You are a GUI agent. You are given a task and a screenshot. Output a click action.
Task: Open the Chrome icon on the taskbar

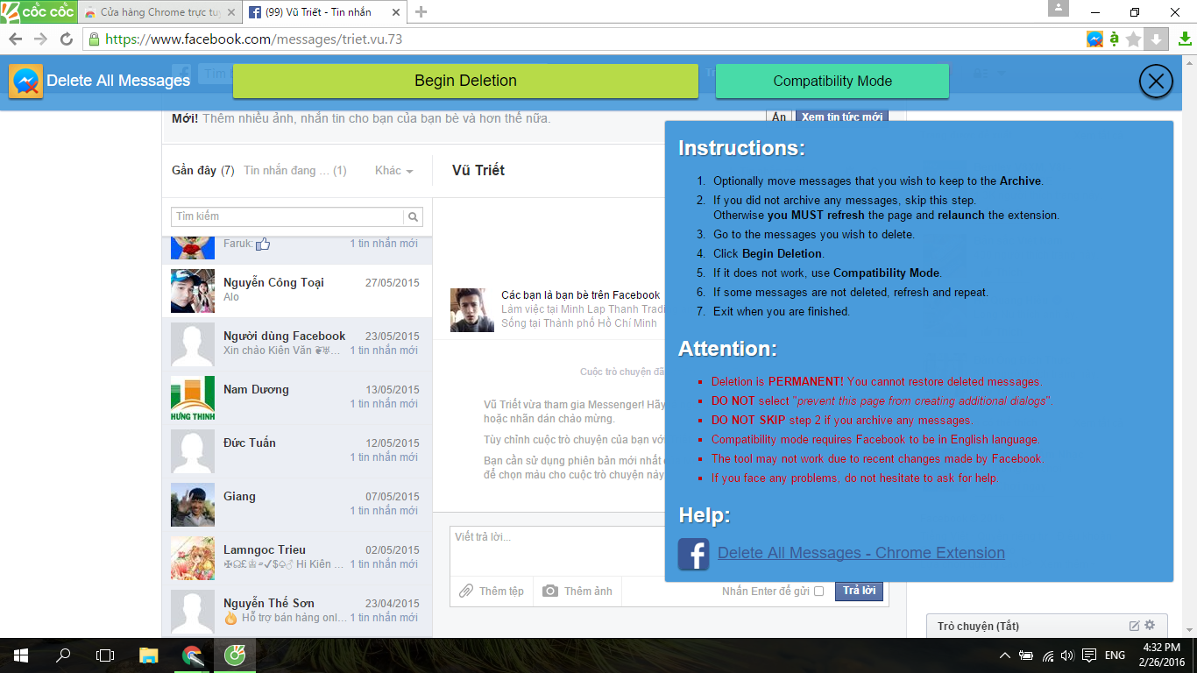point(192,655)
